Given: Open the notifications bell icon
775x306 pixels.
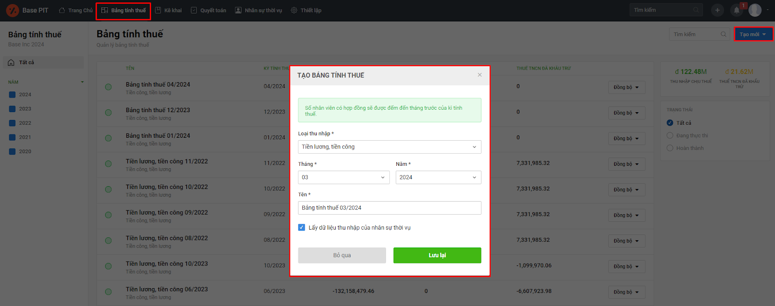Looking at the screenshot, I should click(736, 10).
